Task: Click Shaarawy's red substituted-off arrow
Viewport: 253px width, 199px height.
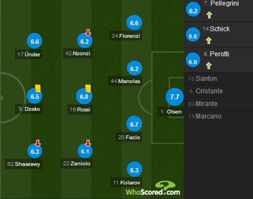Action: 38,143
